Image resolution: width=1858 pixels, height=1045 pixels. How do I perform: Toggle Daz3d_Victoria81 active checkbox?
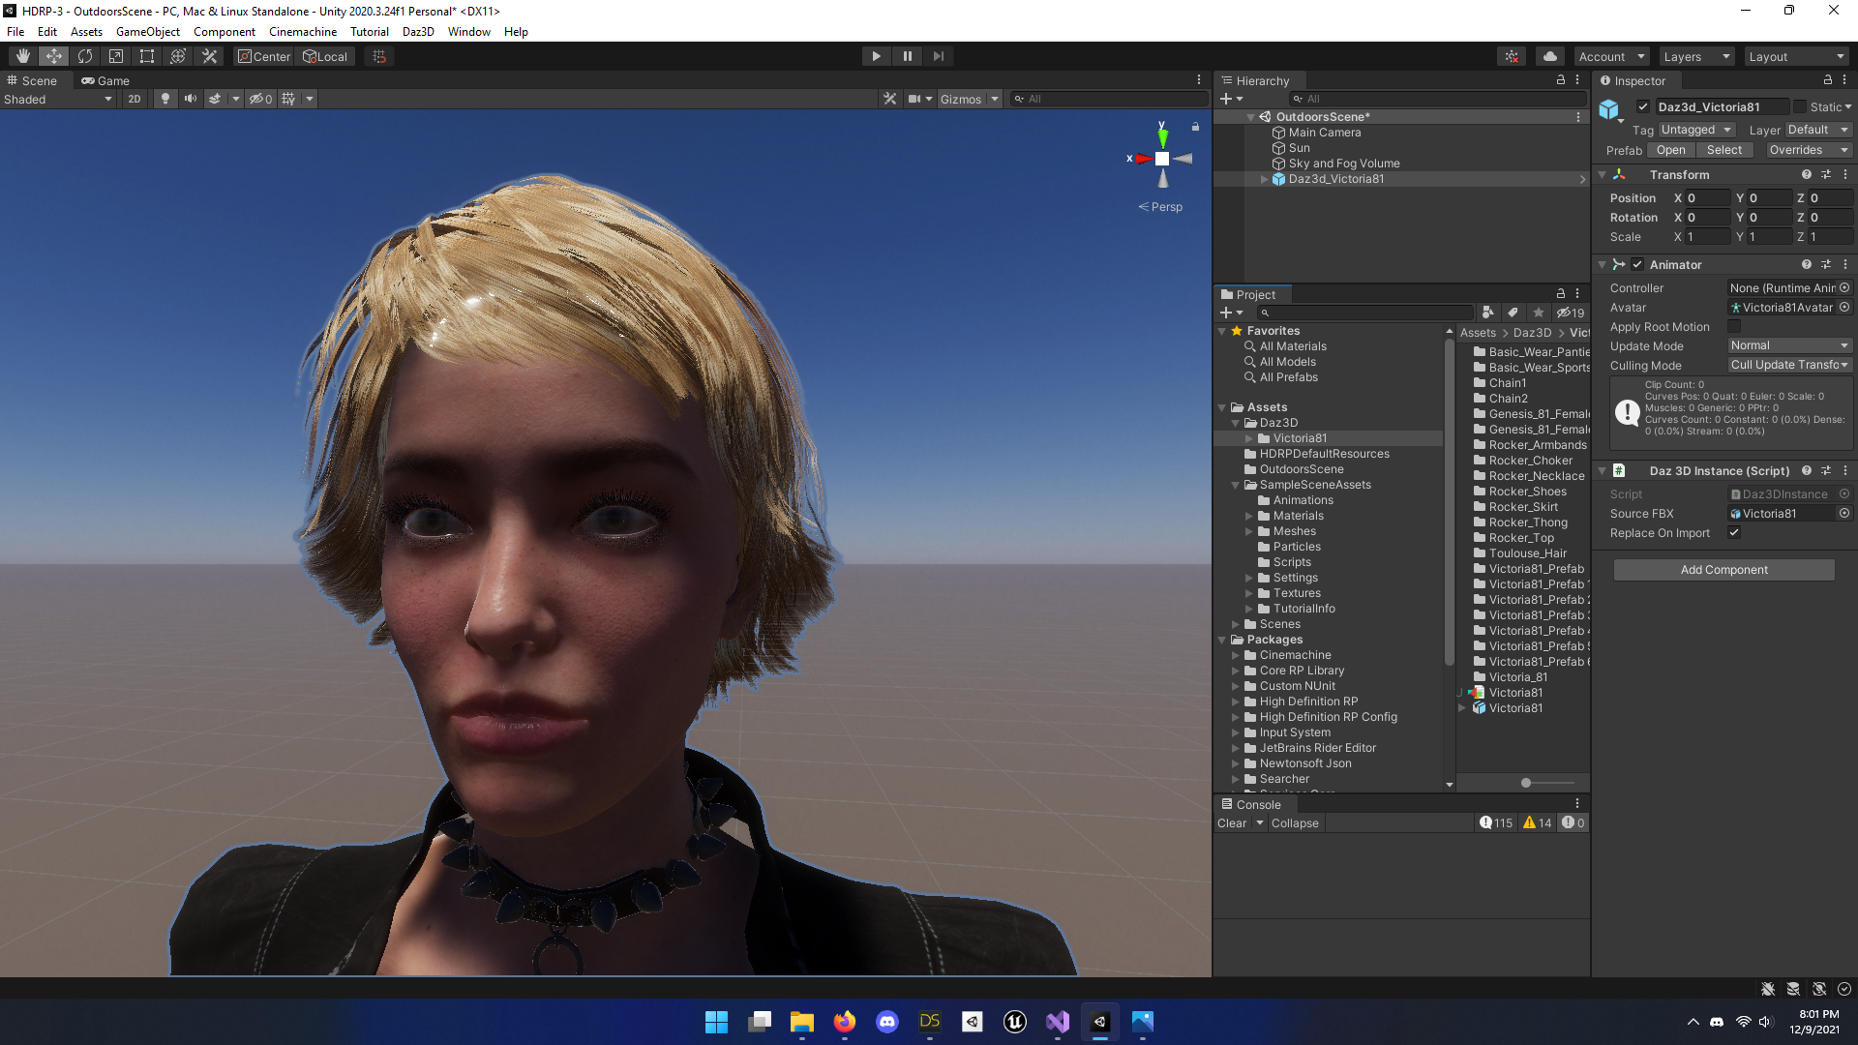pyautogui.click(x=1642, y=106)
